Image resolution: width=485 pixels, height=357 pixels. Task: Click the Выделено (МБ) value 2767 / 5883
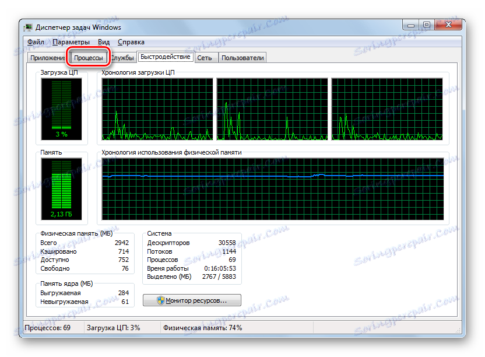point(219,277)
